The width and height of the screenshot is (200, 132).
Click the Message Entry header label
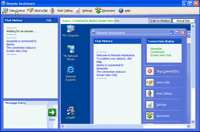coord(15,103)
